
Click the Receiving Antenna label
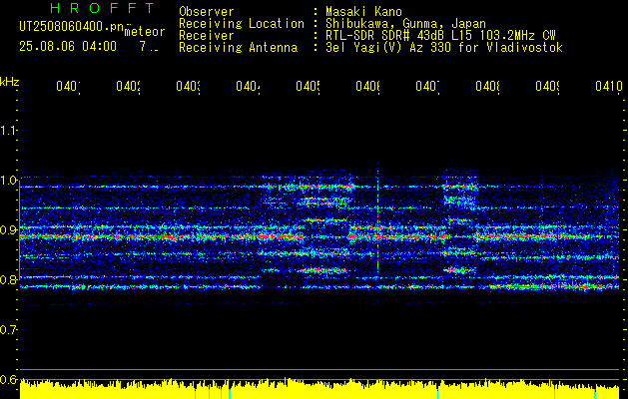point(238,48)
